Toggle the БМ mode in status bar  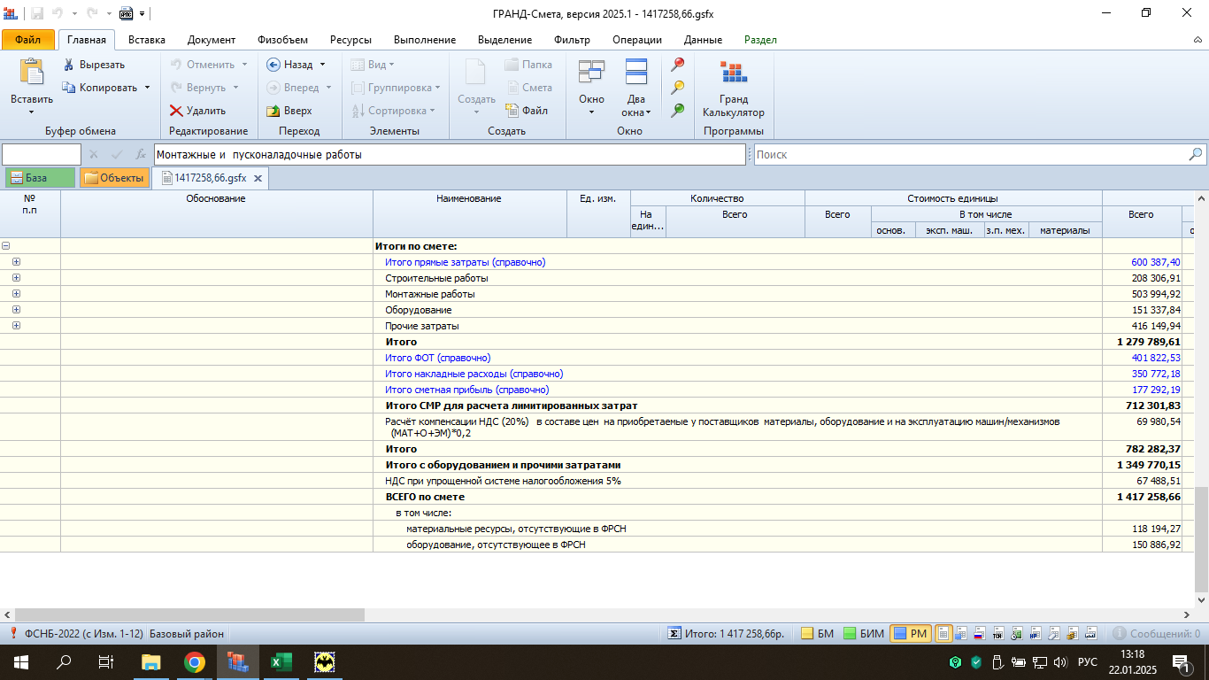[817, 634]
